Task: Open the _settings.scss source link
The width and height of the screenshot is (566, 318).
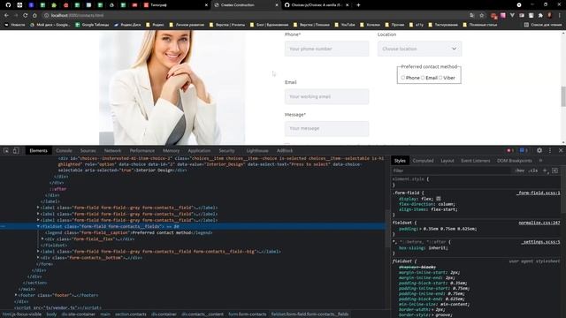Action: [540, 242]
